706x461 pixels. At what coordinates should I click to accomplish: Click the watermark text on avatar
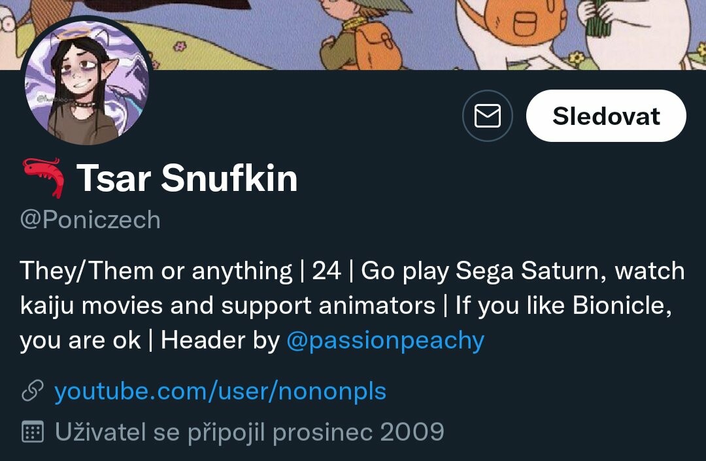(54, 99)
